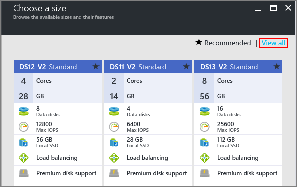Select the DS11_V2 Standard card header

pos(148,67)
